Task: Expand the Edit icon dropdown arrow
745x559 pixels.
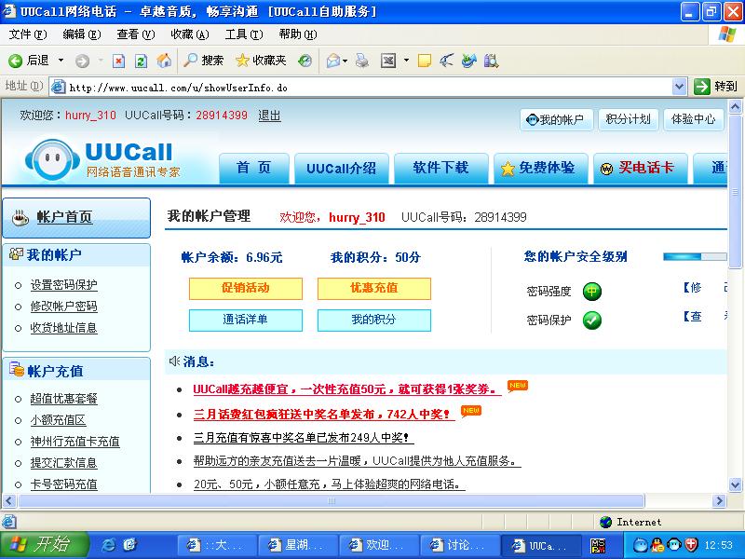Action: (406, 61)
